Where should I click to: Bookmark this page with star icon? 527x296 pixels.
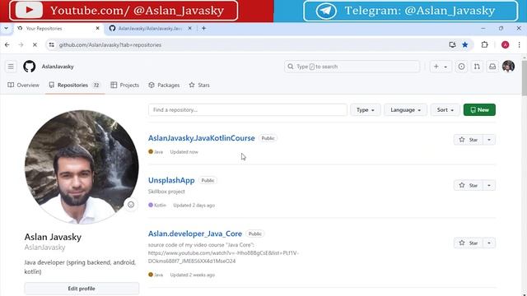(x=464, y=44)
